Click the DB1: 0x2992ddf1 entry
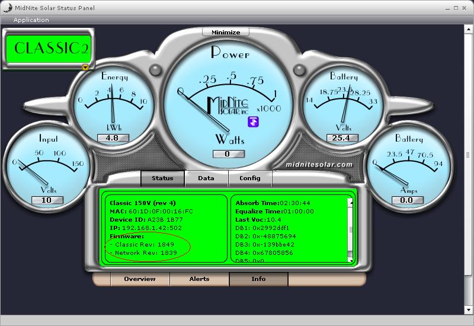474x326 pixels. coord(262,228)
